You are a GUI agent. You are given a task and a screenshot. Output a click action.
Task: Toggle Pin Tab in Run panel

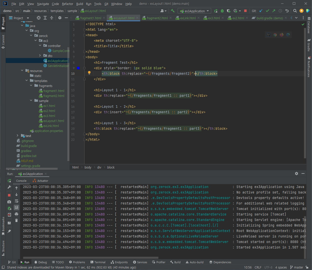[x=9, y=231]
